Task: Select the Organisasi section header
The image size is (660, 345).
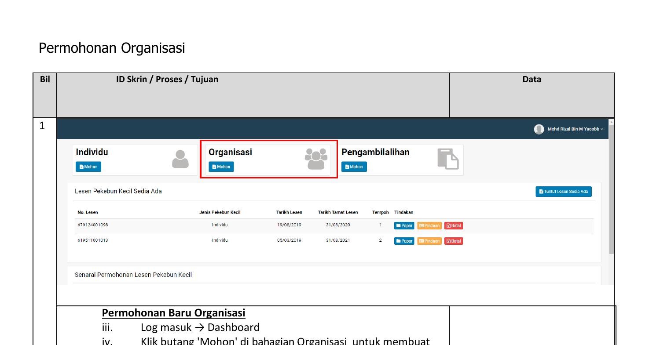Action: [x=231, y=152]
